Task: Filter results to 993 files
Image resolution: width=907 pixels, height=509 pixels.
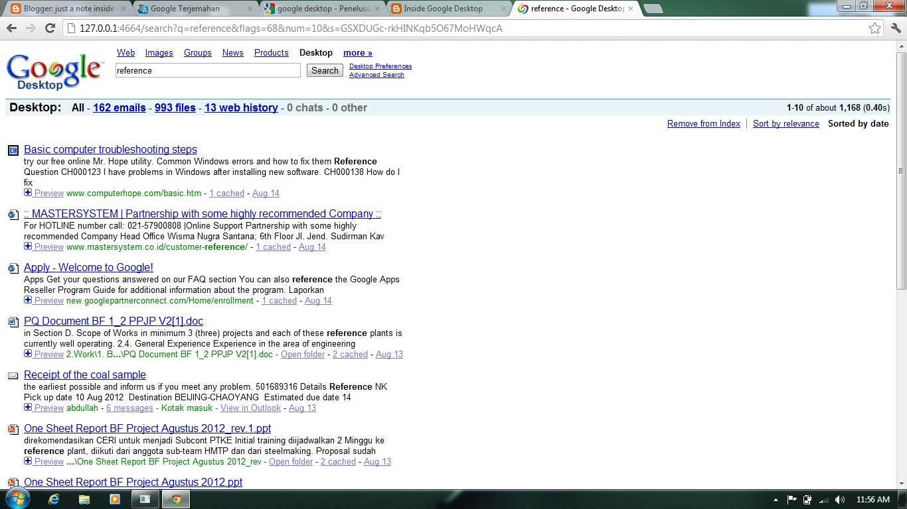Action: [175, 108]
